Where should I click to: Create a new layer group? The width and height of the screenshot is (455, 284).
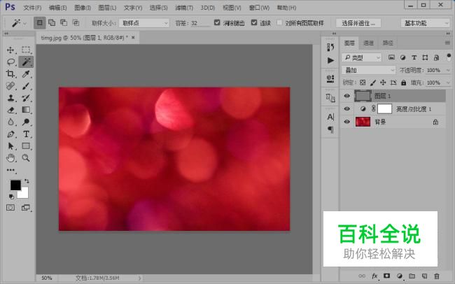412,276
